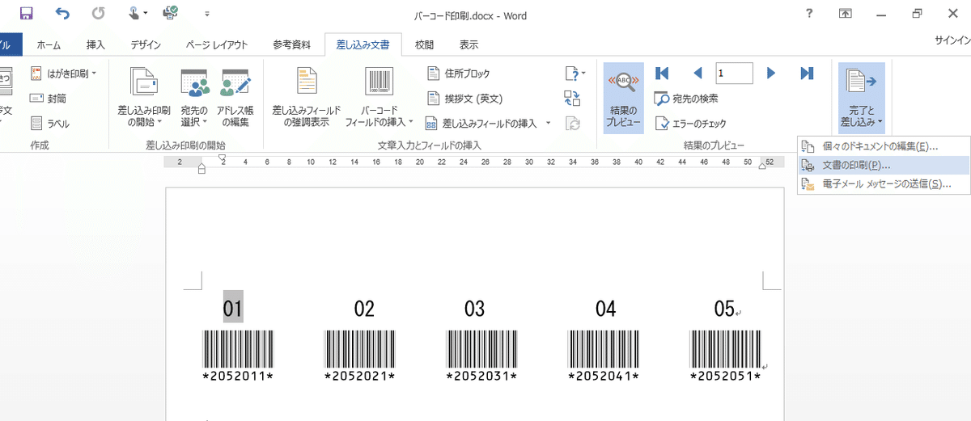Toggle 結果のプレビュー button

623,98
